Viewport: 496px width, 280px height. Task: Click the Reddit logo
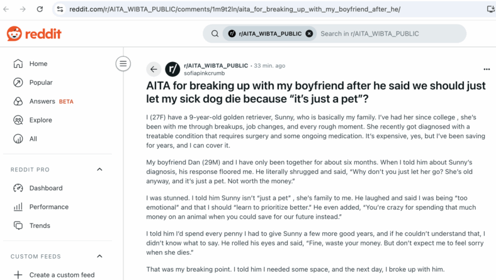34,34
